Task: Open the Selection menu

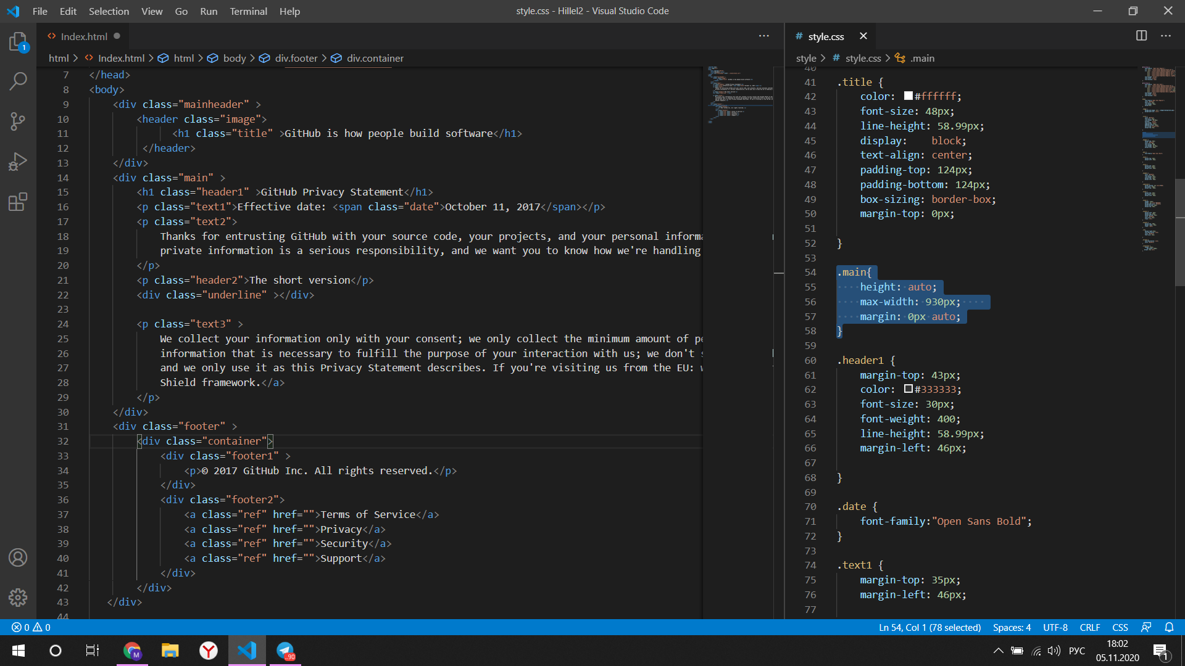Action: click(109, 11)
